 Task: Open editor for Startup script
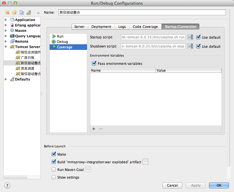pyautogui.click(x=190, y=37)
